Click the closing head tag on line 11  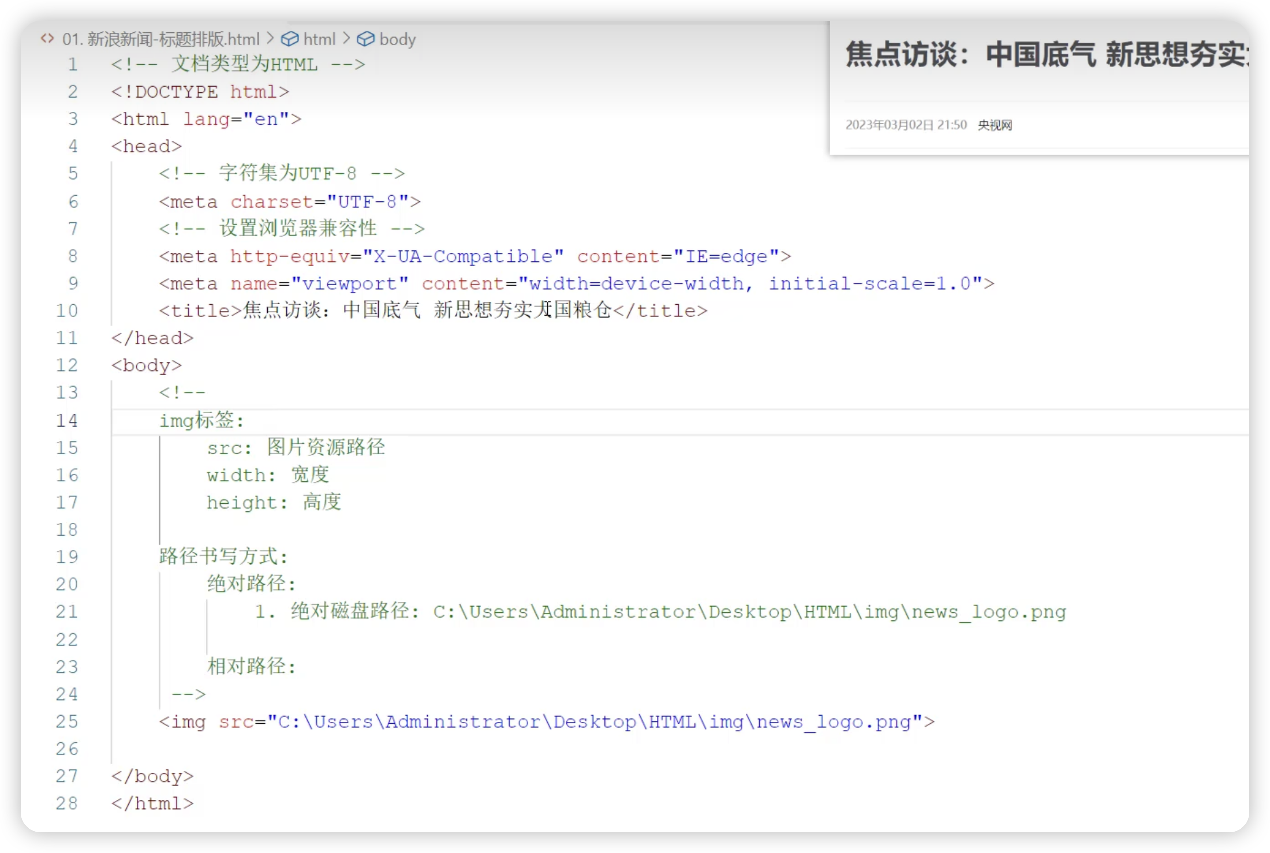click(152, 338)
